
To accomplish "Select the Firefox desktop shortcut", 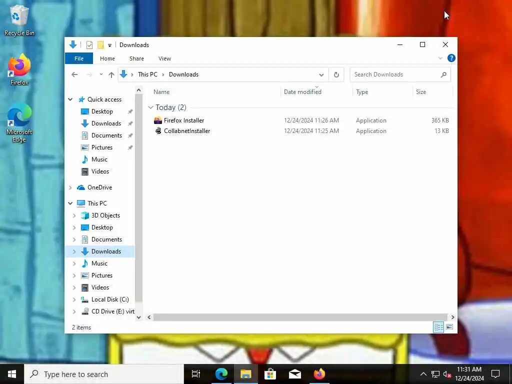I will coord(19,70).
